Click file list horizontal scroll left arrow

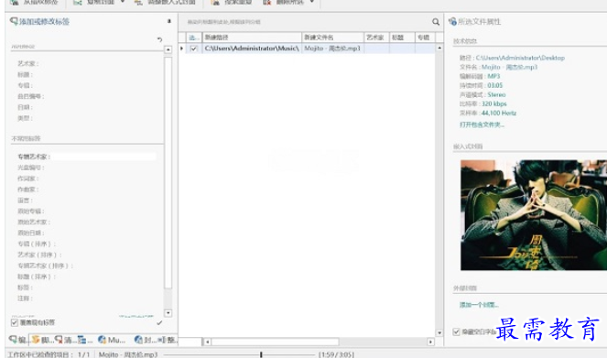(208, 342)
